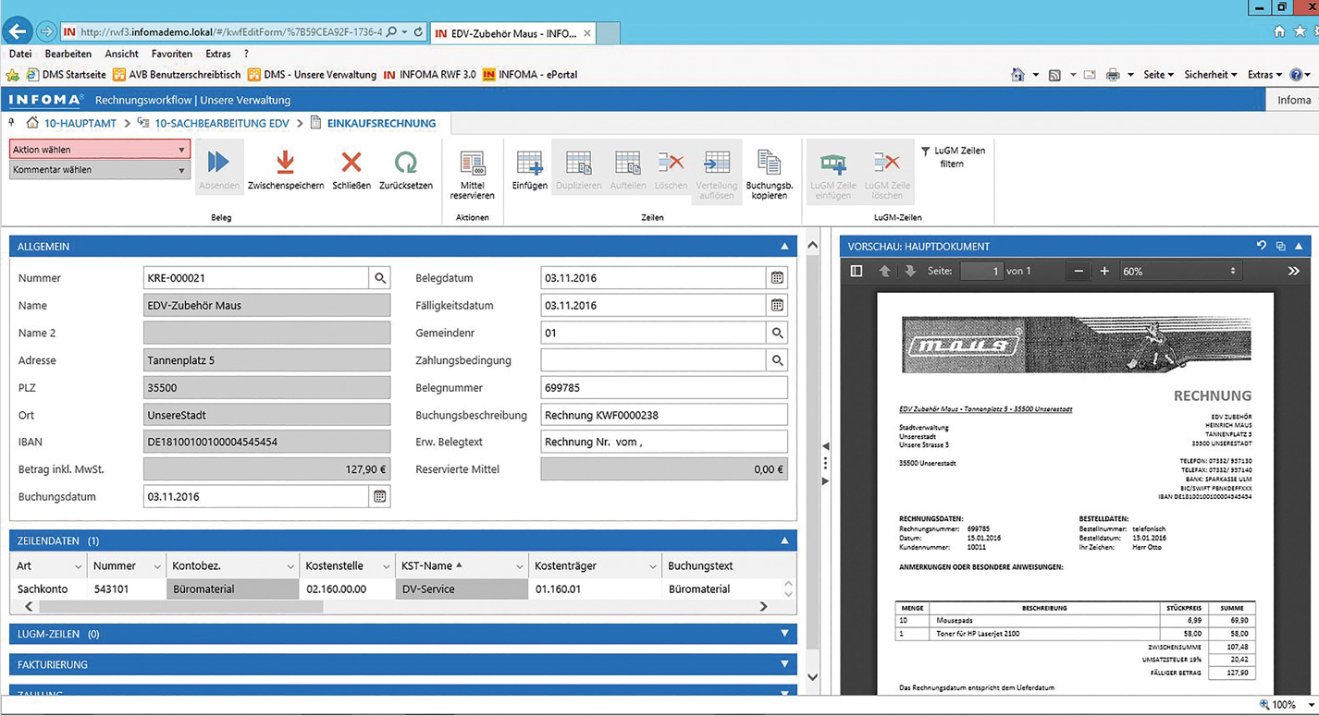The height and width of the screenshot is (716, 1319).
Task: Click the Buchungsbeschreibung text field
Action: tap(663, 415)
